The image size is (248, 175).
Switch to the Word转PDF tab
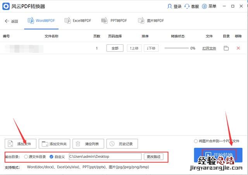pos(41,21)
